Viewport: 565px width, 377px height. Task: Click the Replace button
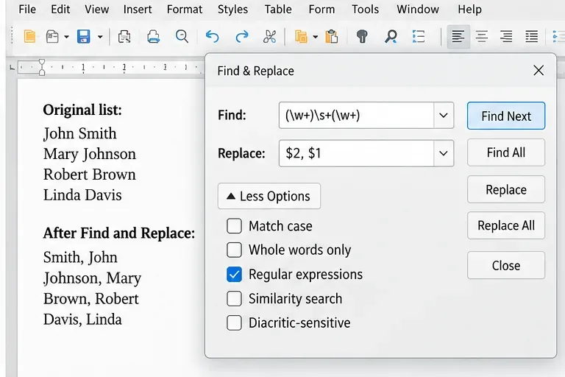(506, 189)
